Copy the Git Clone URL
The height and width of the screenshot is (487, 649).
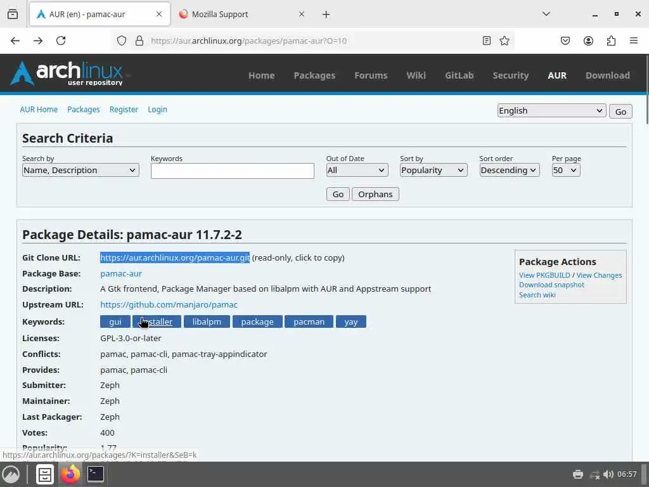pyautogui.click(x=175, y=257)
